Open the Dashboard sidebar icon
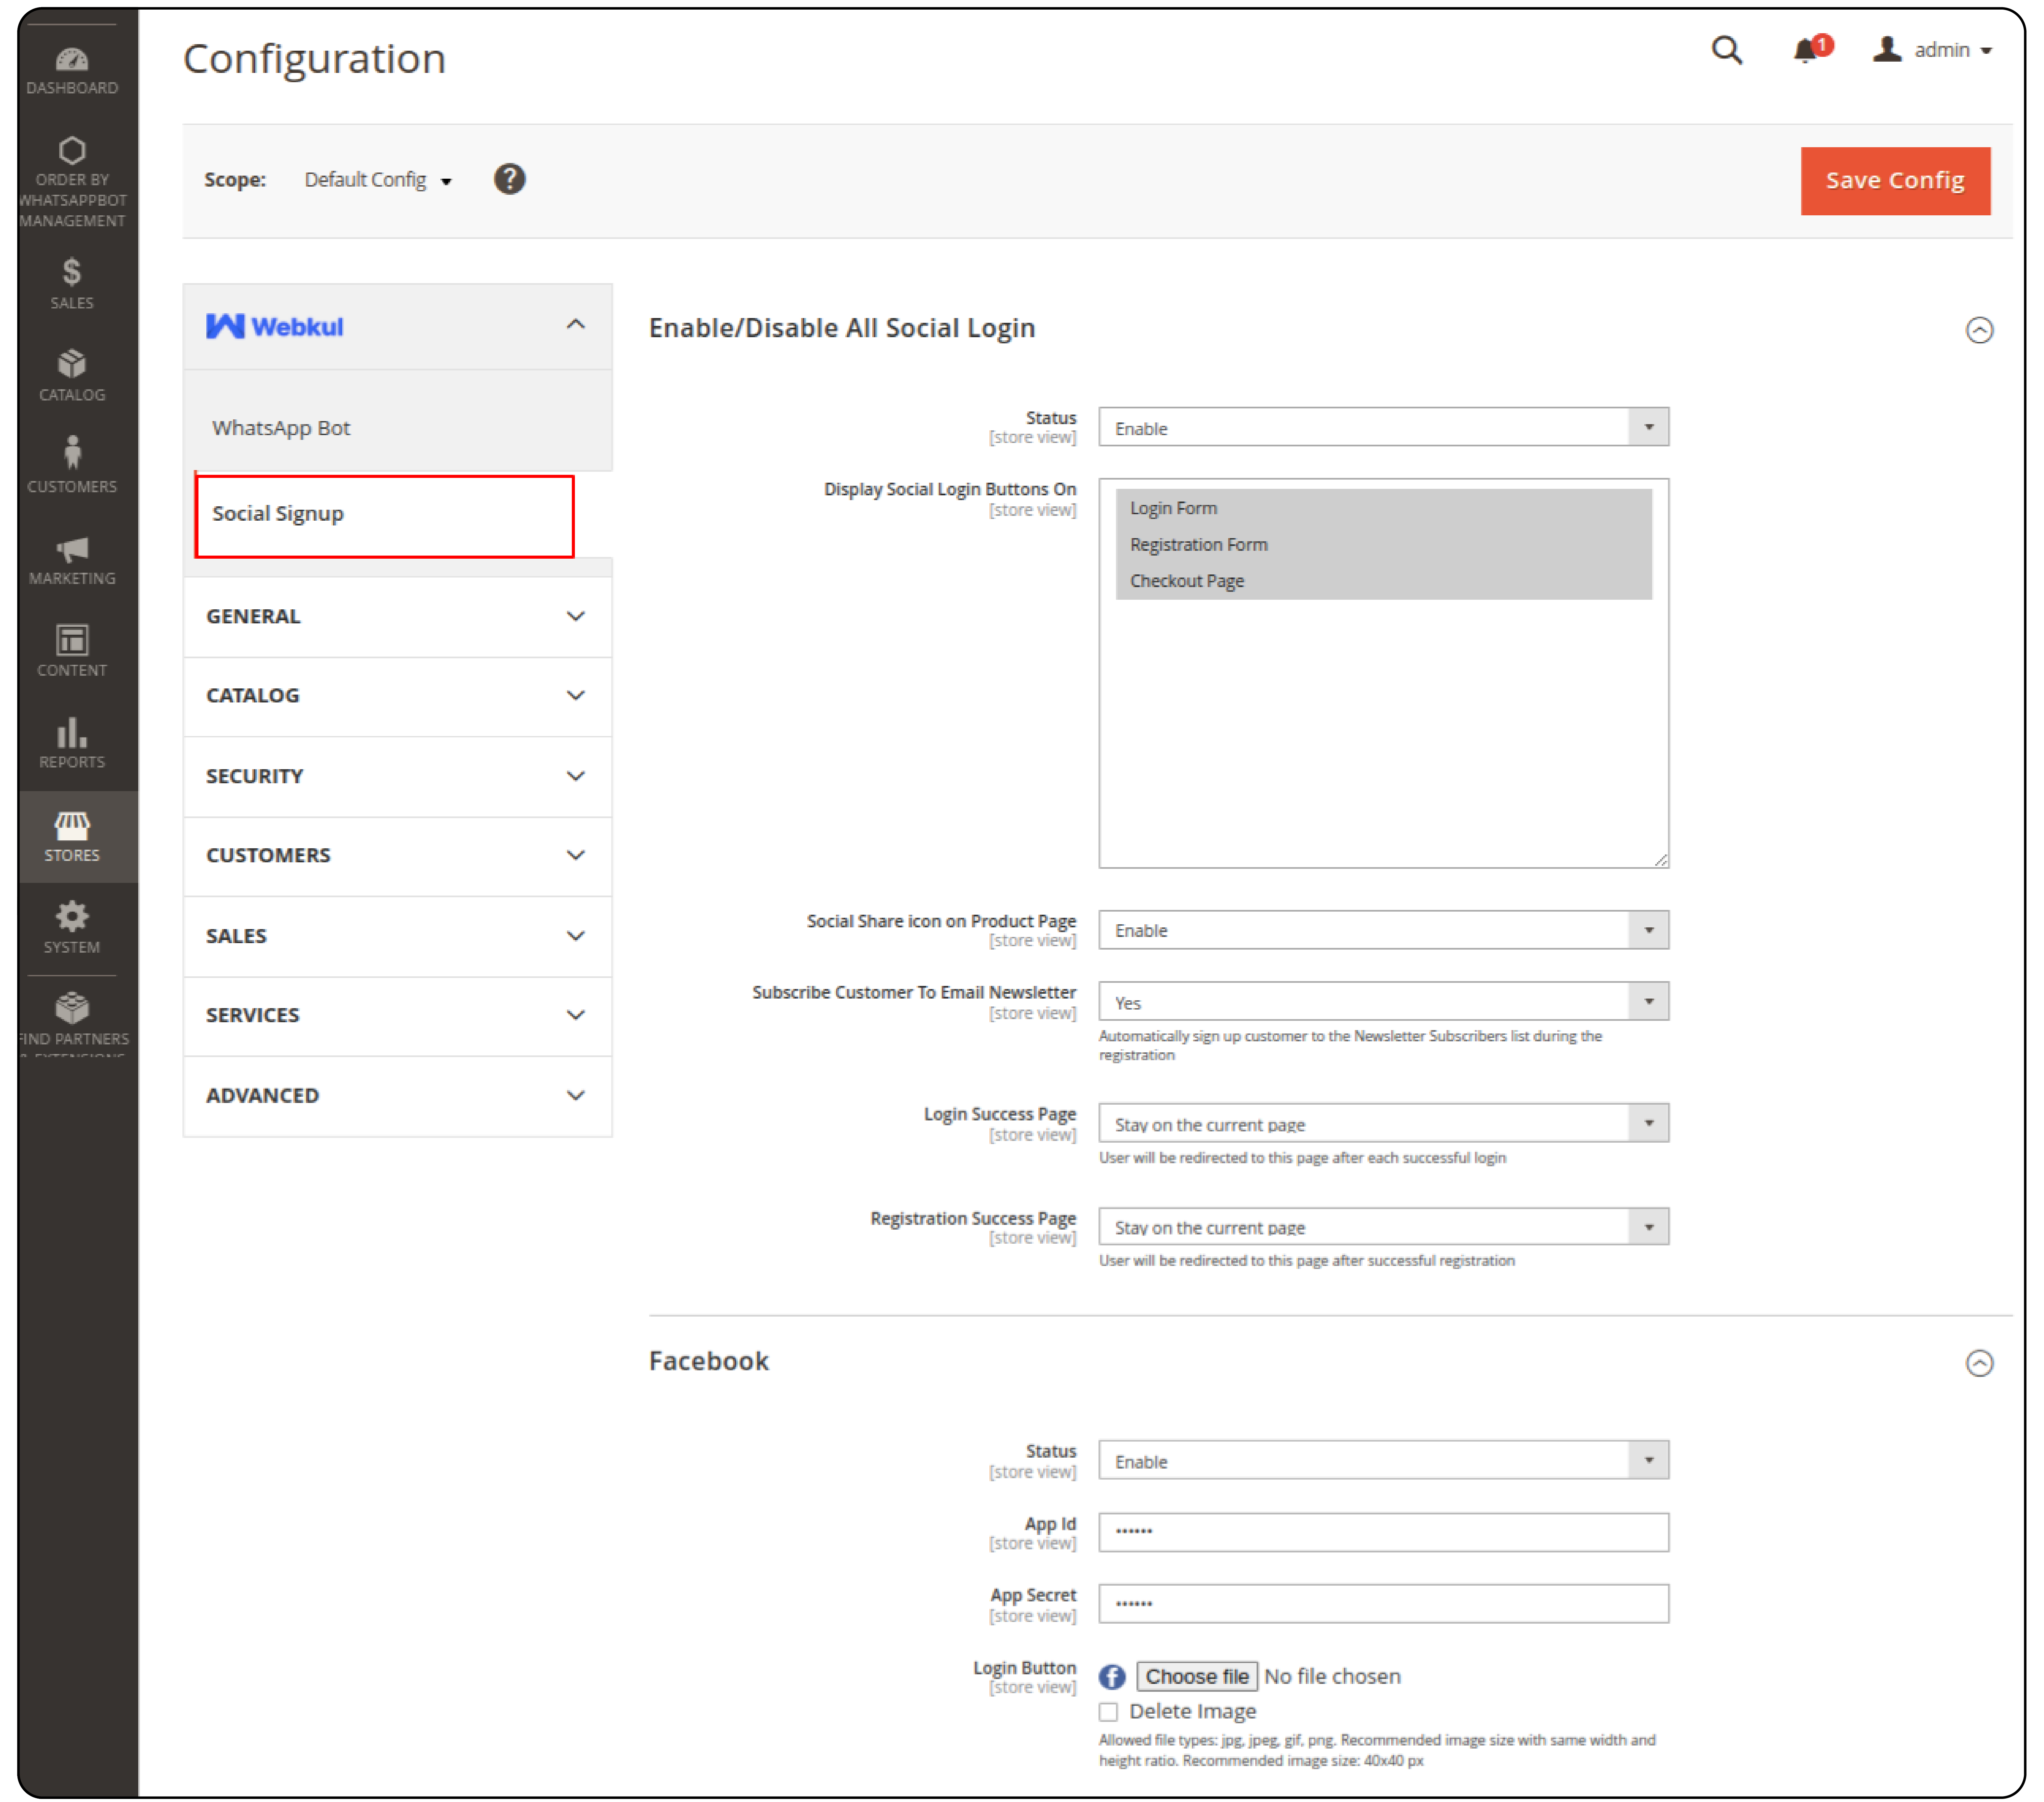Viewport: 2044px width, 1802px height. tap(72, 70)
